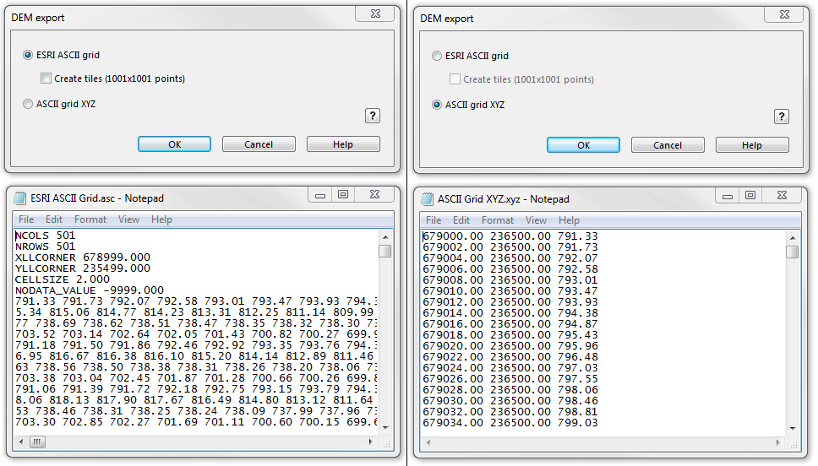Maximize the ESRI ASCII Grid.asc Notepad window
The image size is (818, 466).
click(x=343, y=194)
